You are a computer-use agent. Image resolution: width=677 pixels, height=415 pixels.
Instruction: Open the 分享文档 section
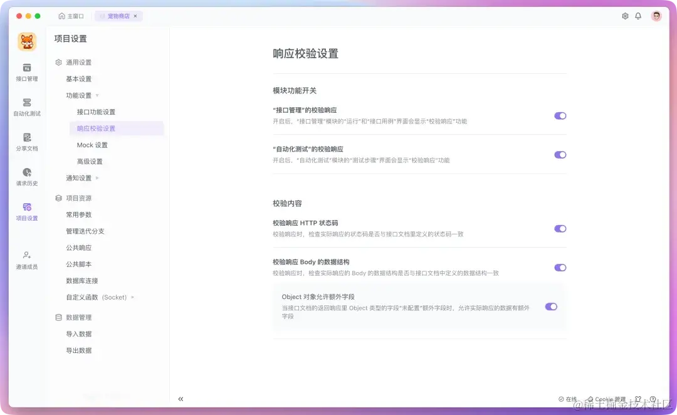coord(26,141)
